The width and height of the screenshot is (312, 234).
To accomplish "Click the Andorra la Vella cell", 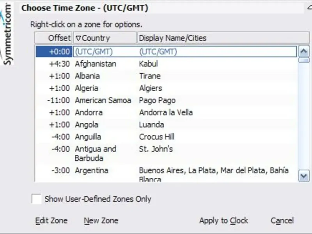I will click(166, 112).
